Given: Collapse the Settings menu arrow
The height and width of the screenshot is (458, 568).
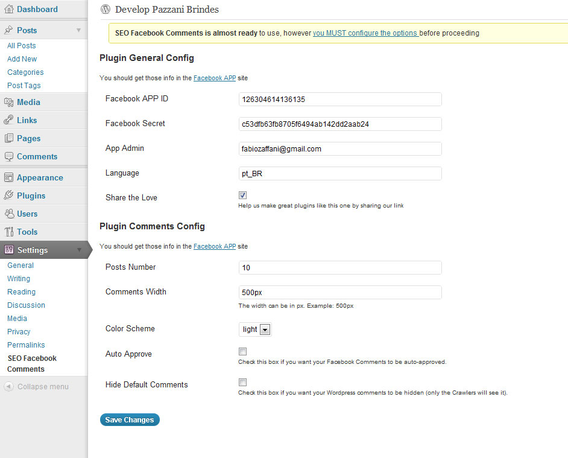Looking at the screenshot, I should click(79, 250).
